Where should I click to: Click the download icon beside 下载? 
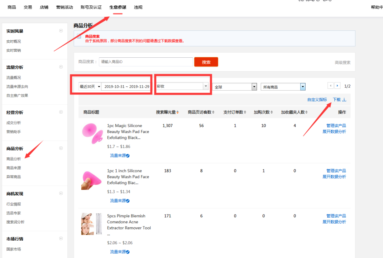tap(344, 99)
